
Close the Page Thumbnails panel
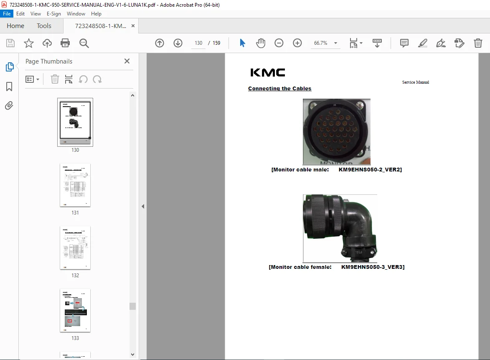click(x=127, y=61)
